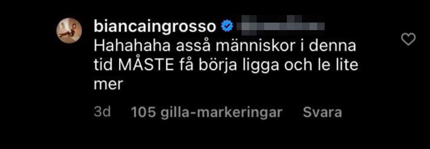Image resolution: width=430 pixels, height=149 pixels.
Task: Open biancaingrosso's profile picture
Action: tap(69, 32)
